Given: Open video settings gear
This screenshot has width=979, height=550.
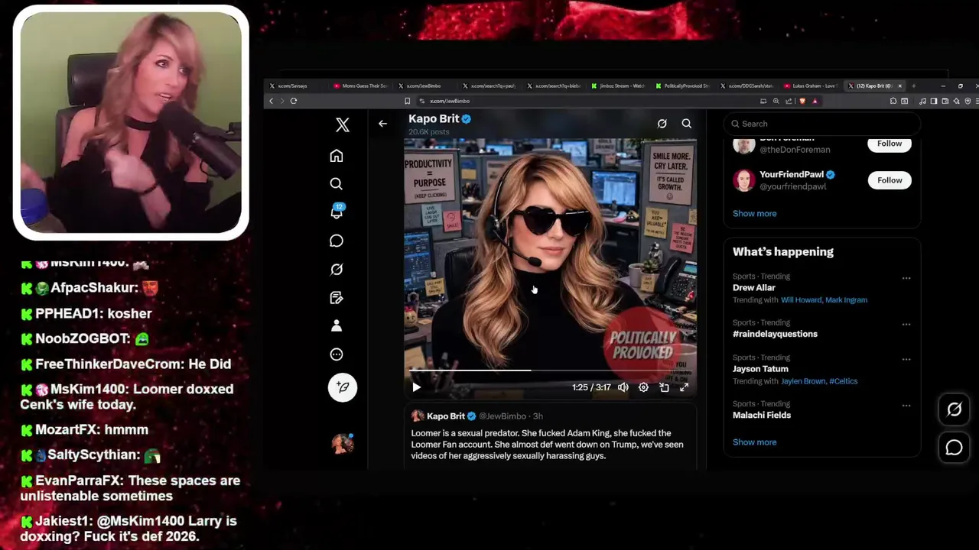Looking at the screenshot, I should 643,387.
